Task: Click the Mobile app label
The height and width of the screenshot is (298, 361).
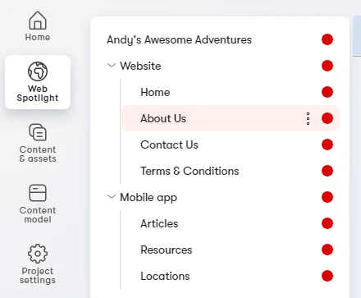Action: (x=149, y=198)
